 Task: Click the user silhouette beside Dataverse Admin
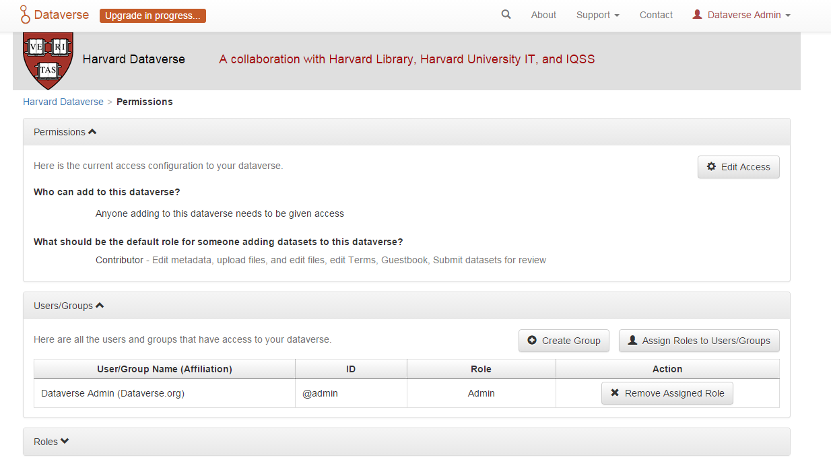[x=696, y=14]
